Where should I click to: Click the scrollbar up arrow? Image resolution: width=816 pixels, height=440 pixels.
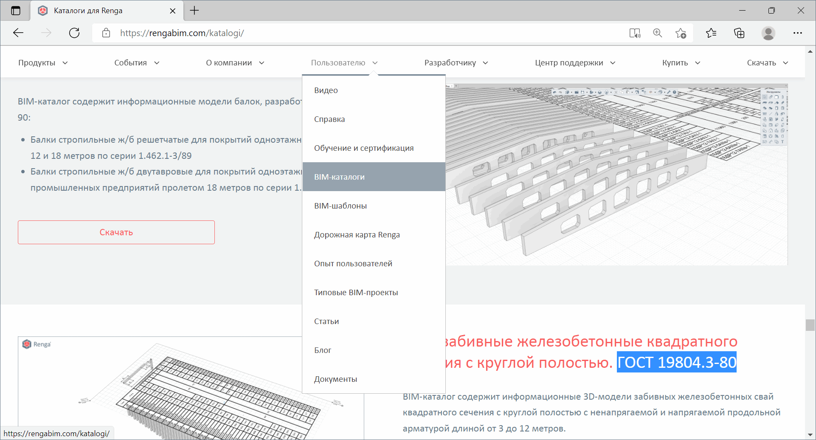tap(810, 51)
